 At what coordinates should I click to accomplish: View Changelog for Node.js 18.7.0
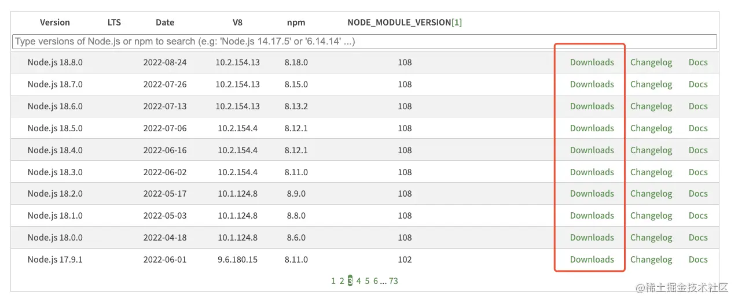tap(651, 84)
